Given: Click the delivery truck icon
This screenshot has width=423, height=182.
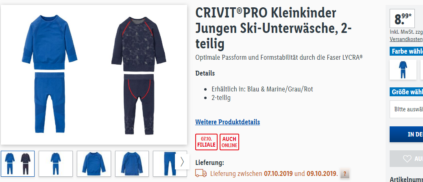Looking at the screenshot, I should point(201,173).
